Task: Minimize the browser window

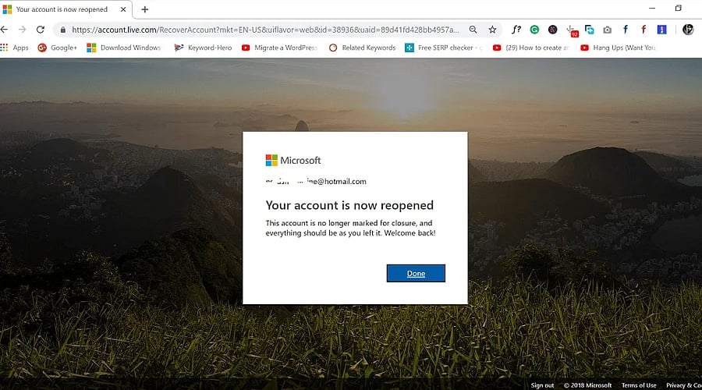Action: pyautogui.click(x=652, y=8)
